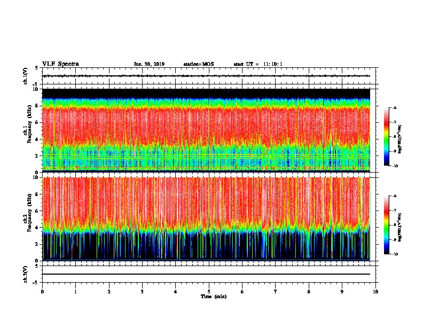Click time axis tick label 9
Viewport: 423px width, 327px height.
coord(342,292)
